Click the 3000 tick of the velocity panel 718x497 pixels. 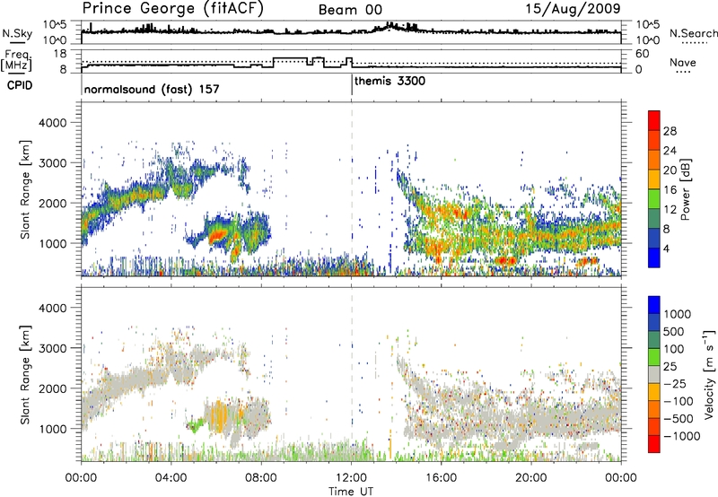52,348
